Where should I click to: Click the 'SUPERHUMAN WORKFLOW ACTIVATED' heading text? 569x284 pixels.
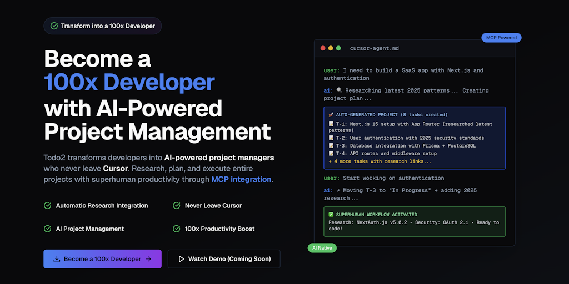point(376,215)
